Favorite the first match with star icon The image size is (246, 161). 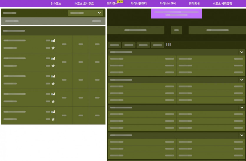[x=53, y=48]
